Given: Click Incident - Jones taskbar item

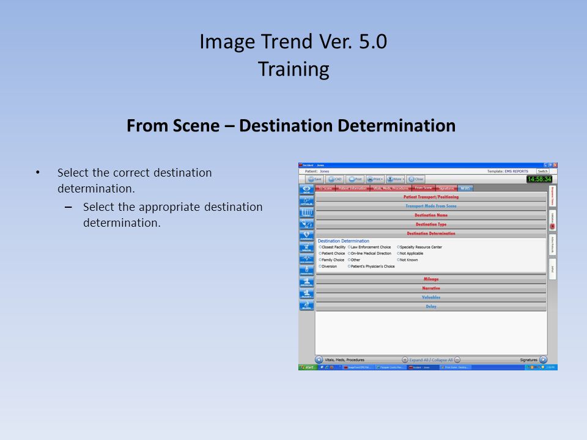Looking at the screenshot, I should pyautogui.click(x=423, y=367).
